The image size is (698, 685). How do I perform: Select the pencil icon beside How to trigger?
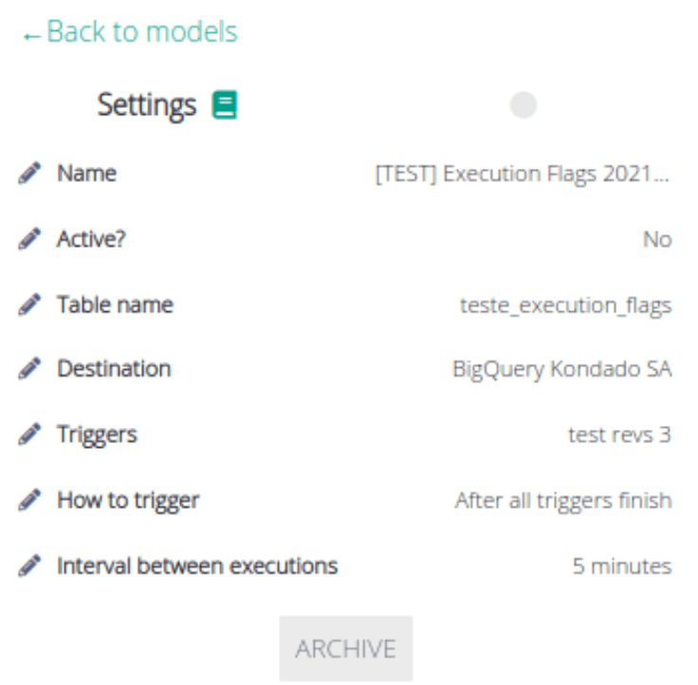29,501
